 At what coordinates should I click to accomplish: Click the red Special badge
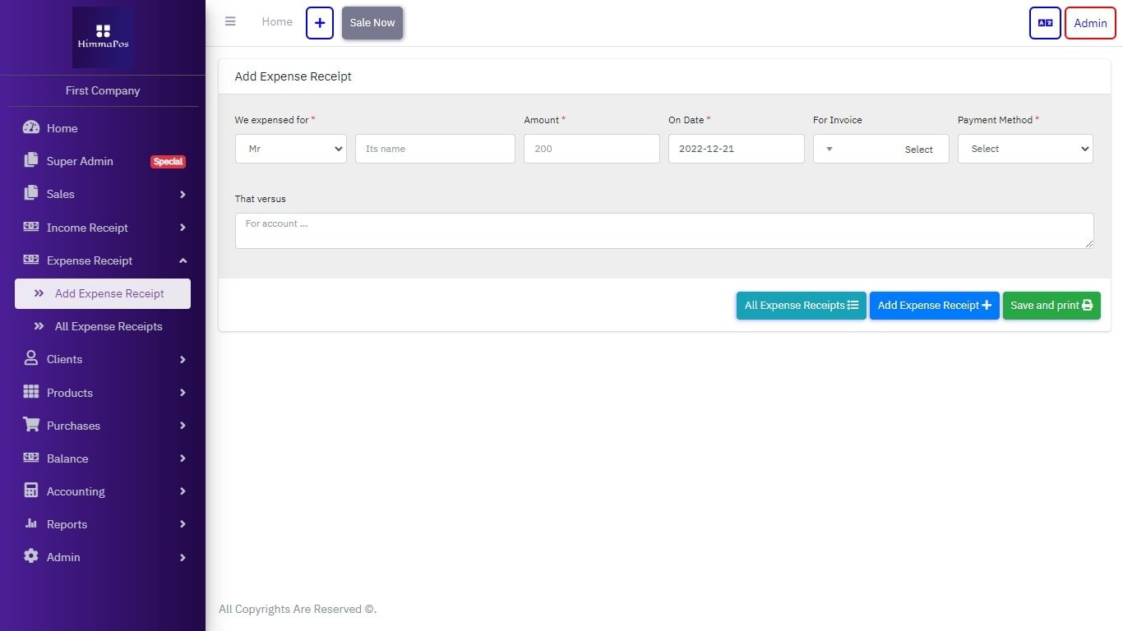[x=168, y=162]
